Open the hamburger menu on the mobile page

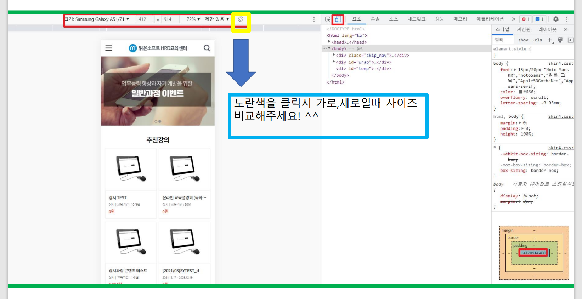(x=109, y=48)
